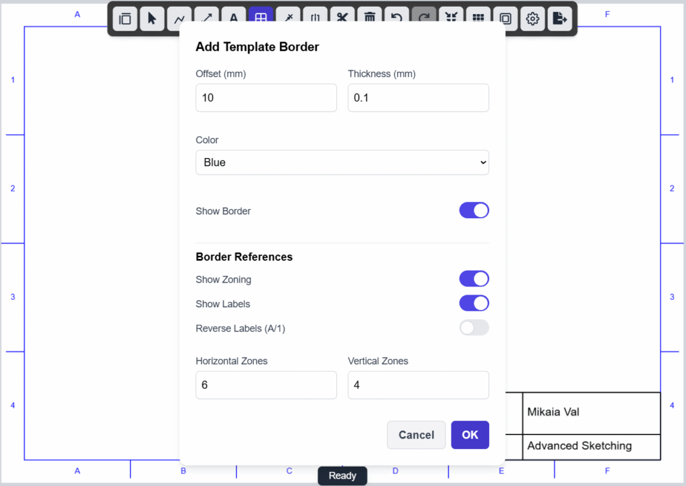686x486 pixels.
Task: Click the text tool icon
Action: [x=234, y=19]
